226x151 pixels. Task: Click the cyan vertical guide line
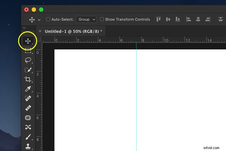pyautogui.click(x=136, y=97)
